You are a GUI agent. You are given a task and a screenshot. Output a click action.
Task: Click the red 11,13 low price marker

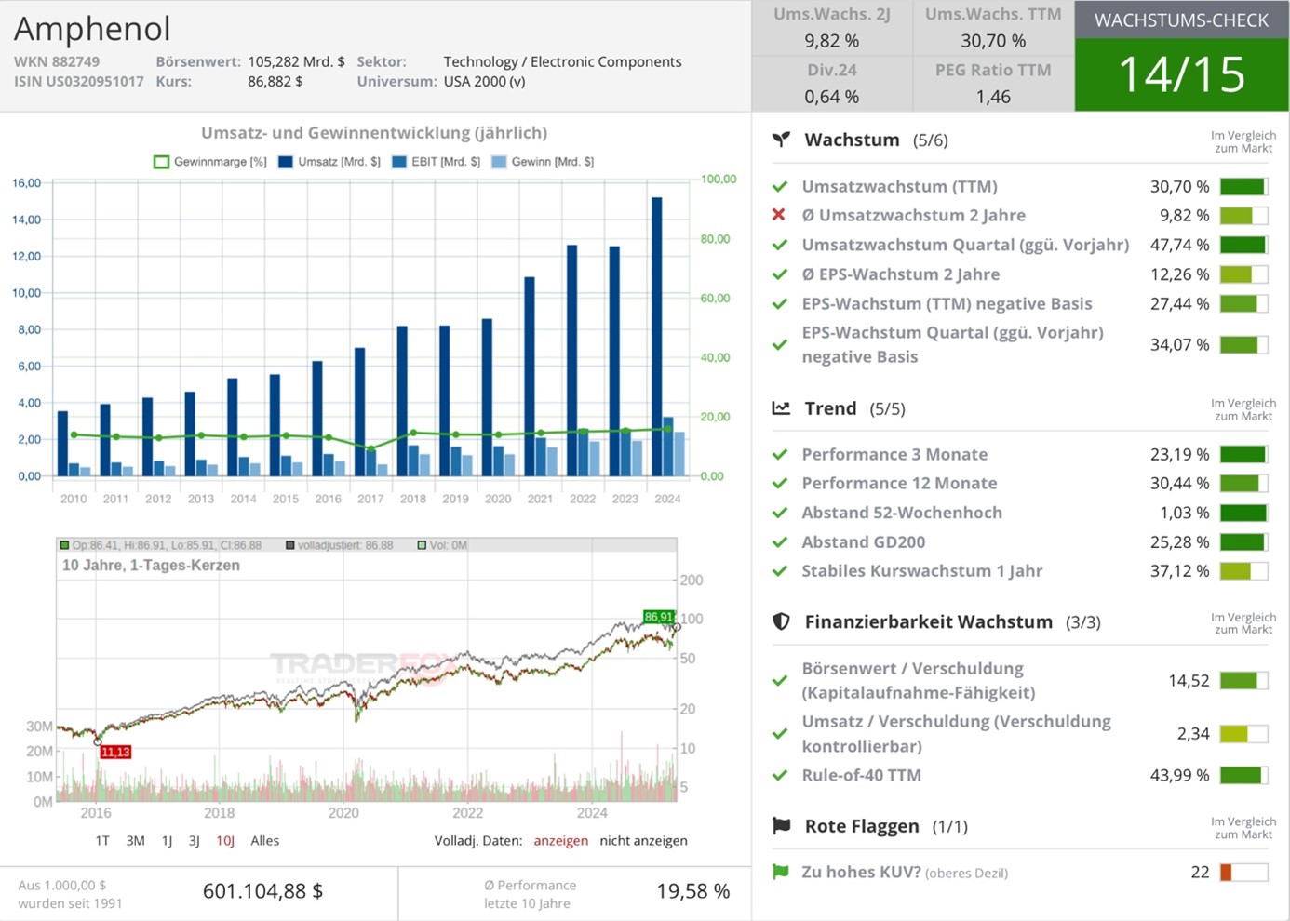115,752
